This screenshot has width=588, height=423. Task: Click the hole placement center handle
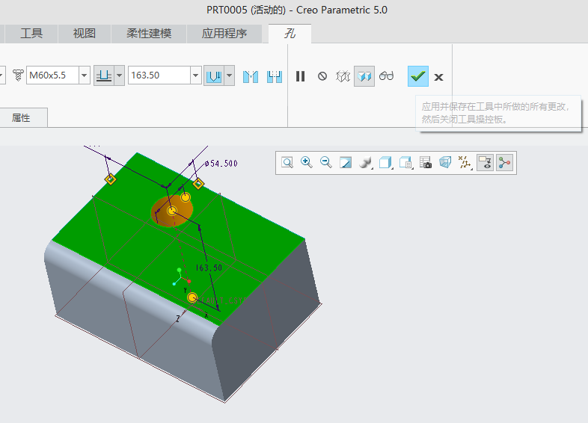coord(172,211)
